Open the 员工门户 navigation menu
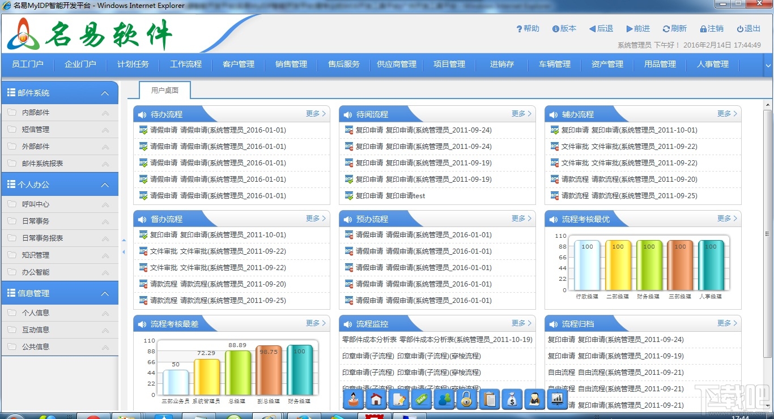Image resolution: width=774 pixels, height=419 pixels. click(28, 65)
